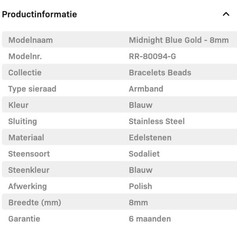
Task: Click the Productinformatie heading
Action: 39,14
